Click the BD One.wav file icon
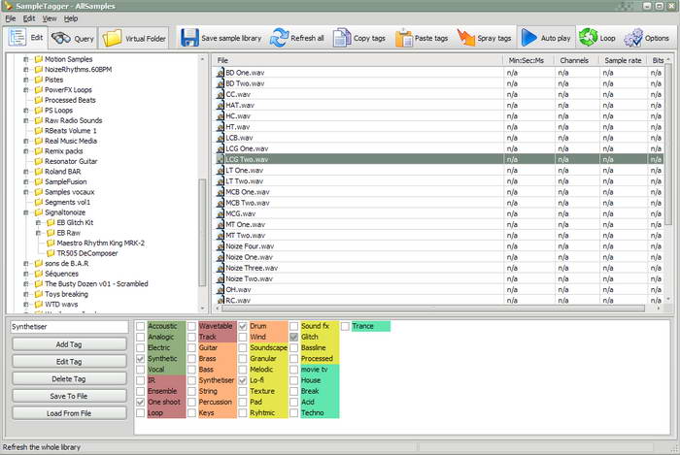The width and height of the screenshot is (680, 455). [221, 73]
